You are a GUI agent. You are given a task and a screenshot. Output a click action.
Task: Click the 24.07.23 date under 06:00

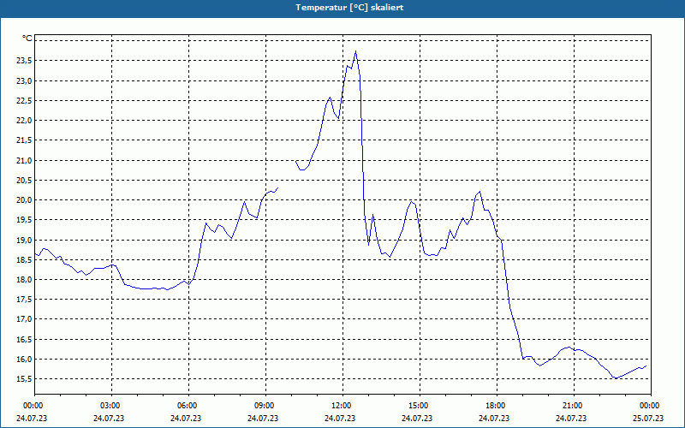pos(186,418)
